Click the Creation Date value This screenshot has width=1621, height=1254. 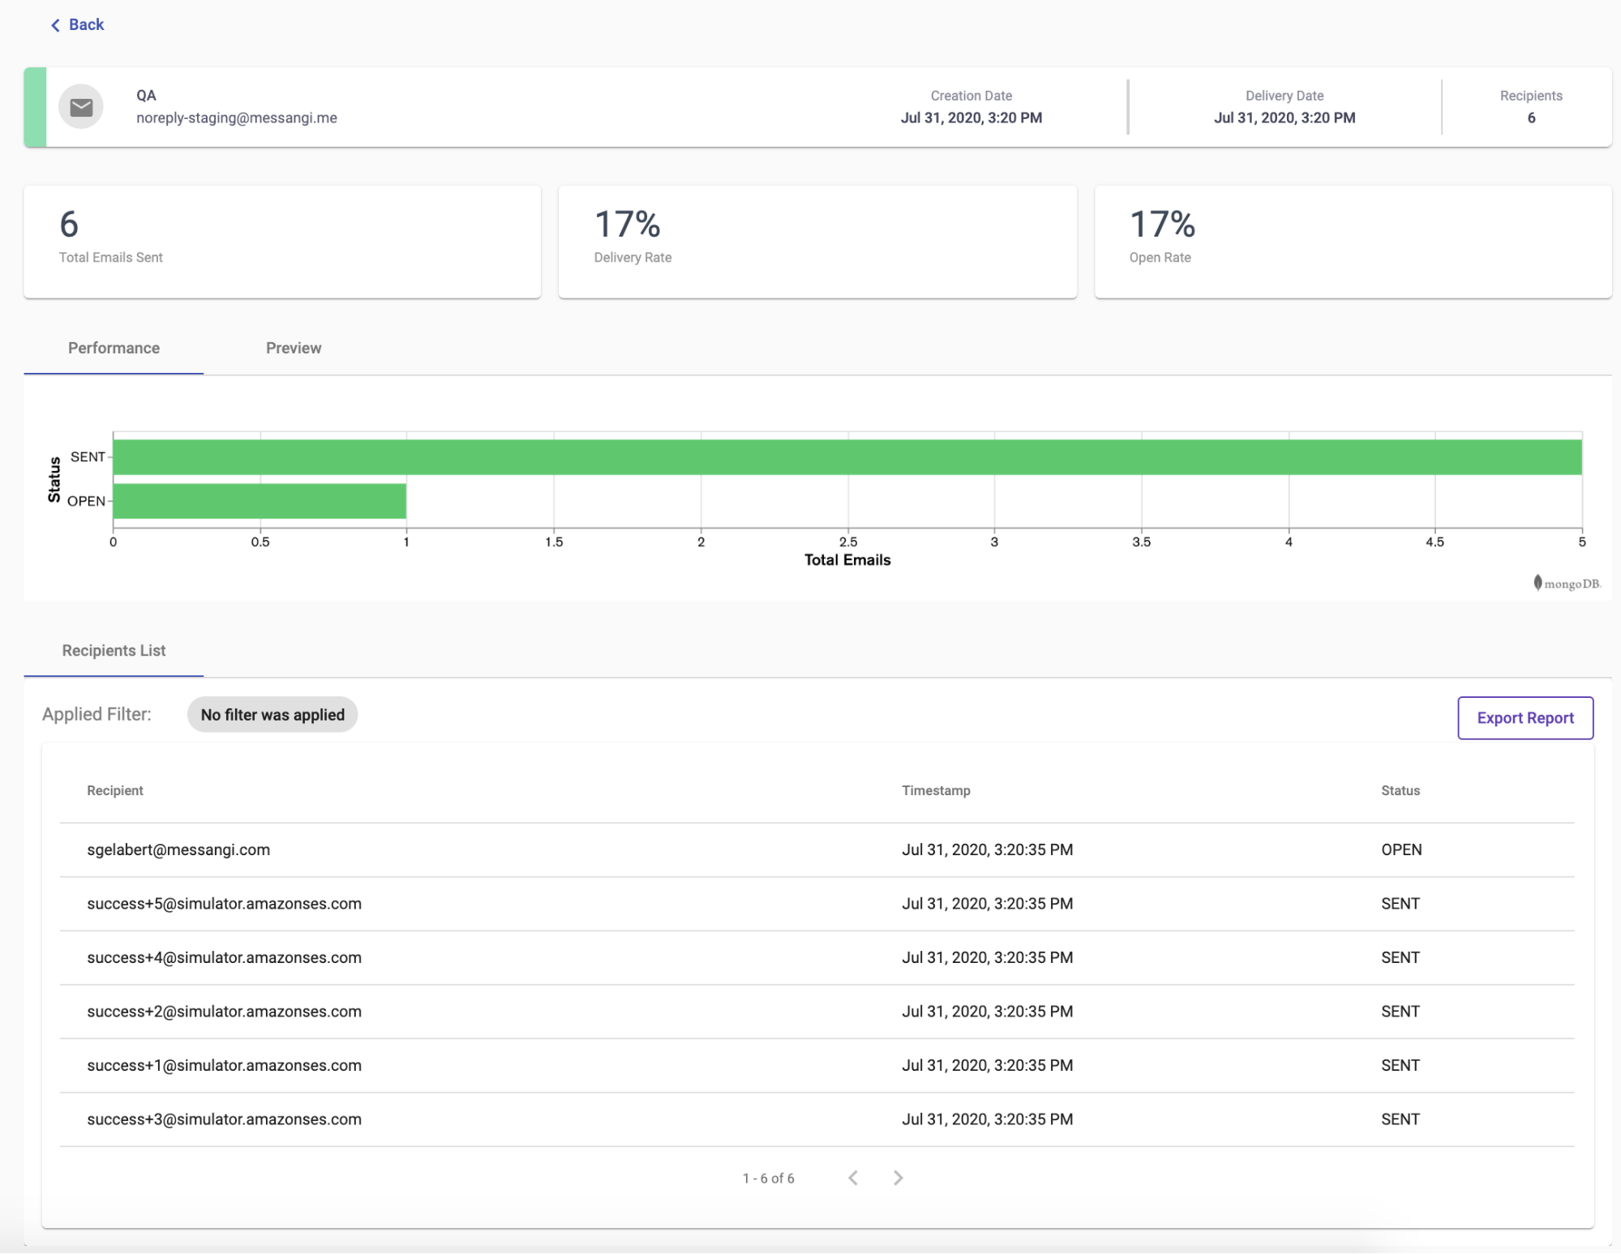point(971,118)
